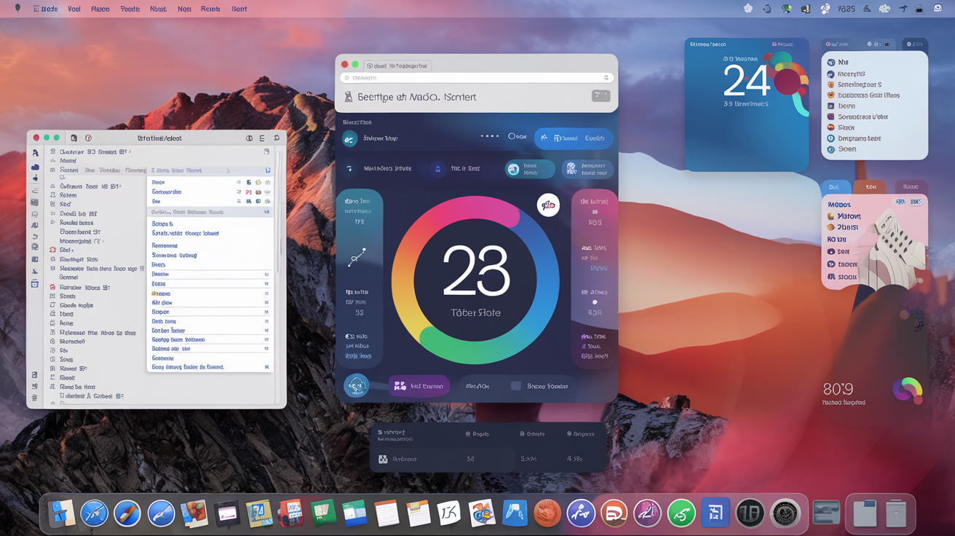Toggle the checkbox near the timer window's bottom-right
This screenshot has width=955, height=536.
[x=516, y=385]
